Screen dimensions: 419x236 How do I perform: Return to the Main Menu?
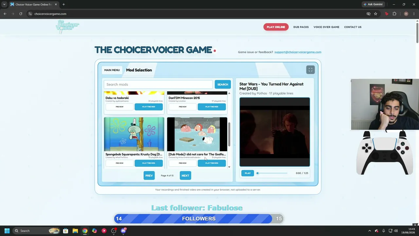pos(112,70)
